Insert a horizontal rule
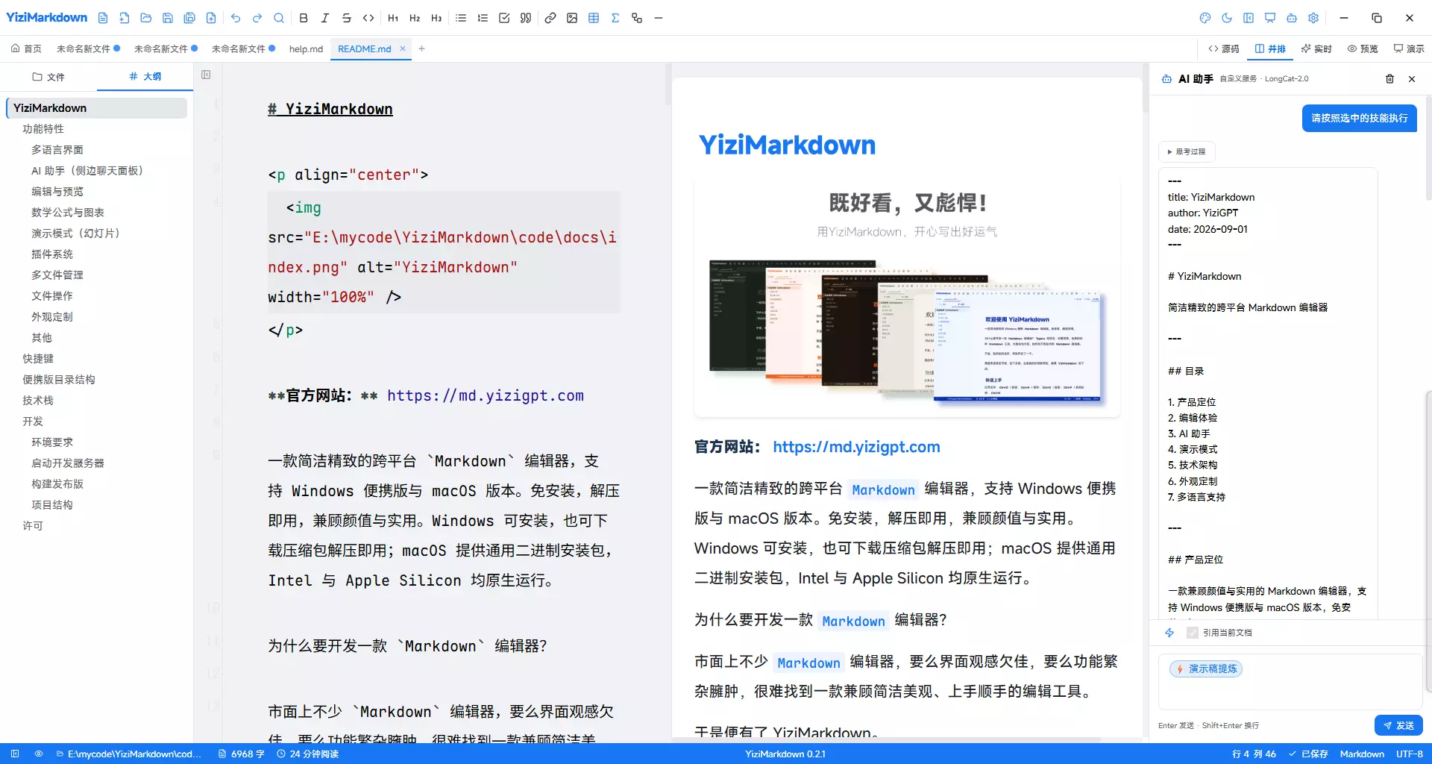 click(659, 18)
